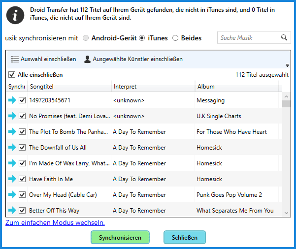Viewport: 296px width, 249px height.
Task: Click the sync arrow for Better Off This Way
Action: [x=12, y=210]
